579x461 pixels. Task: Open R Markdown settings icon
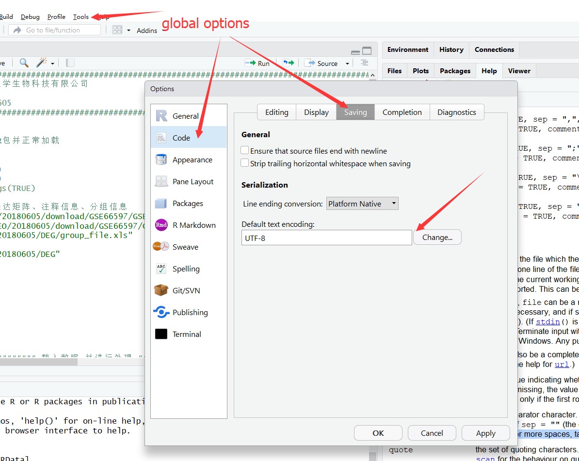[x=161, y=225]
